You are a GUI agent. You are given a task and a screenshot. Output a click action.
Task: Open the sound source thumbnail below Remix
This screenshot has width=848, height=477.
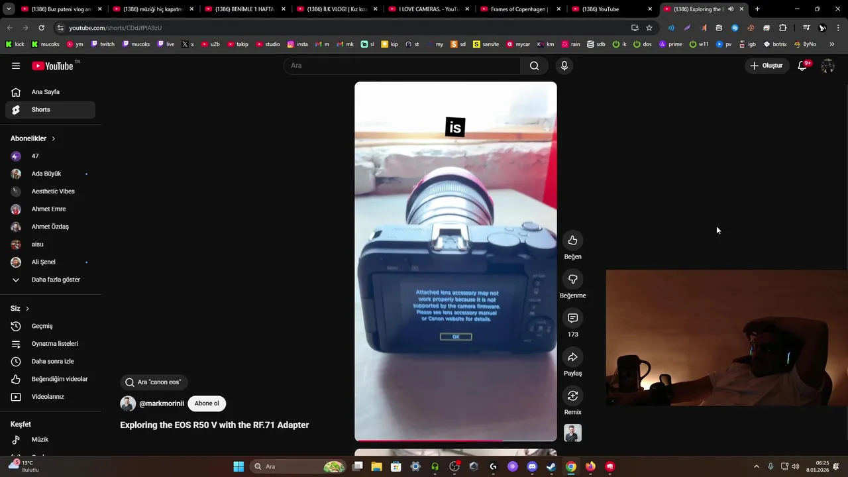(x=572, y=433)
